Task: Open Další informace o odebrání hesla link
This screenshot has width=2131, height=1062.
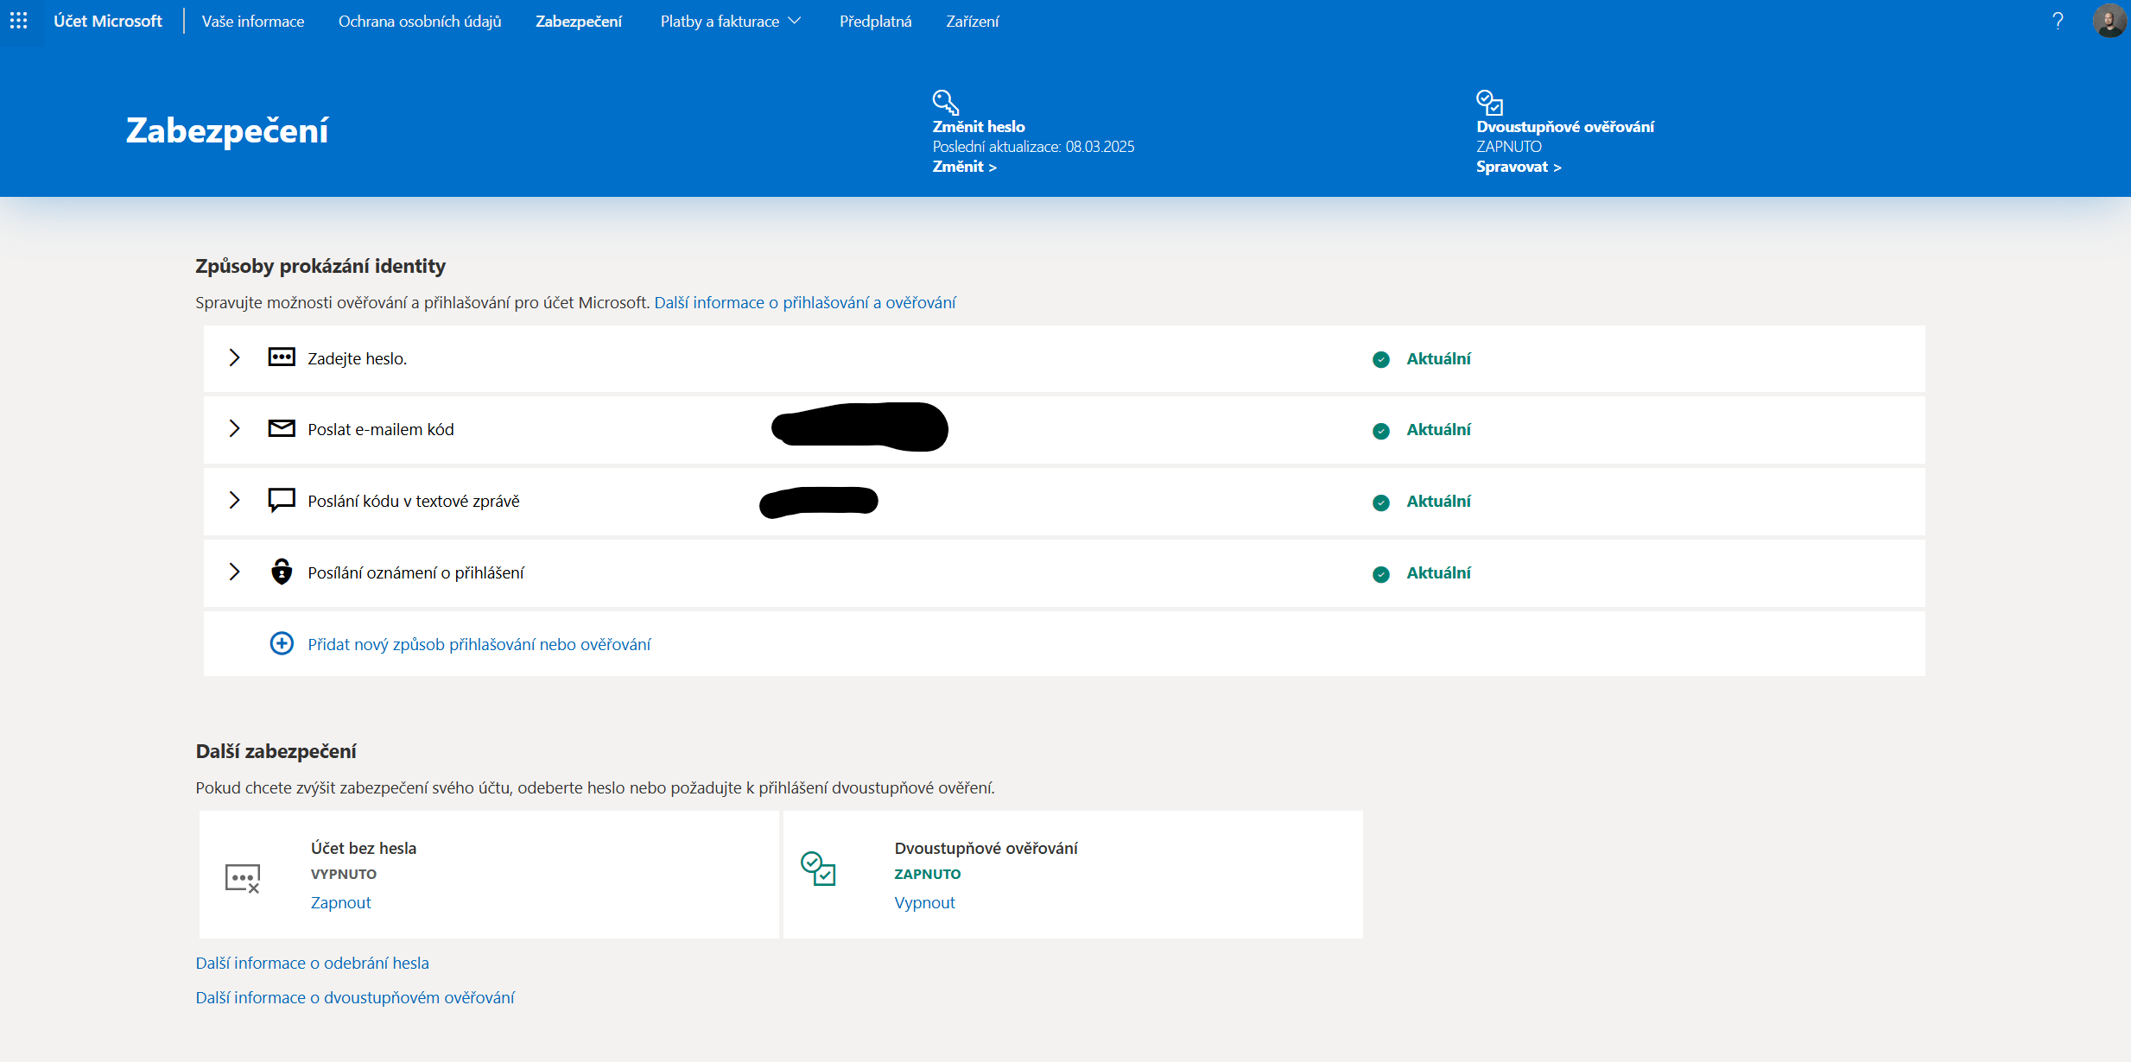Action: [x=312, y=963]
